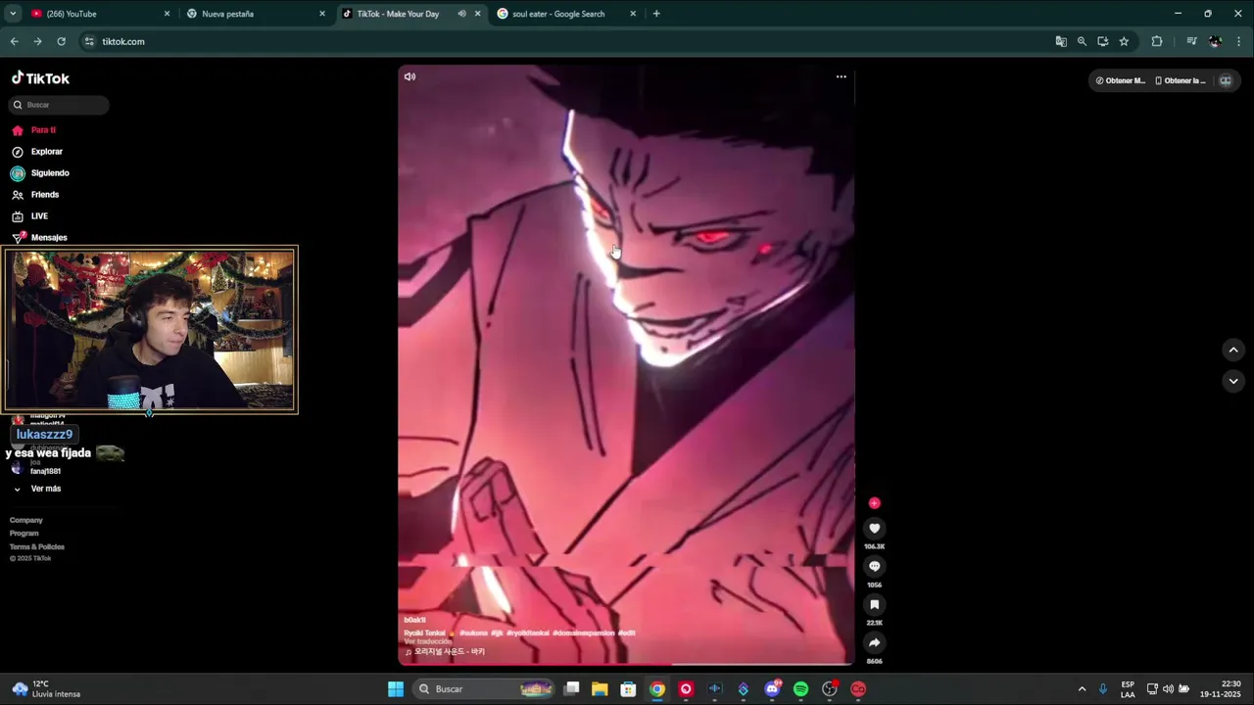Click the taskbar Buscar search box
Screen dimensions: 1254x705
pos(484,689)
